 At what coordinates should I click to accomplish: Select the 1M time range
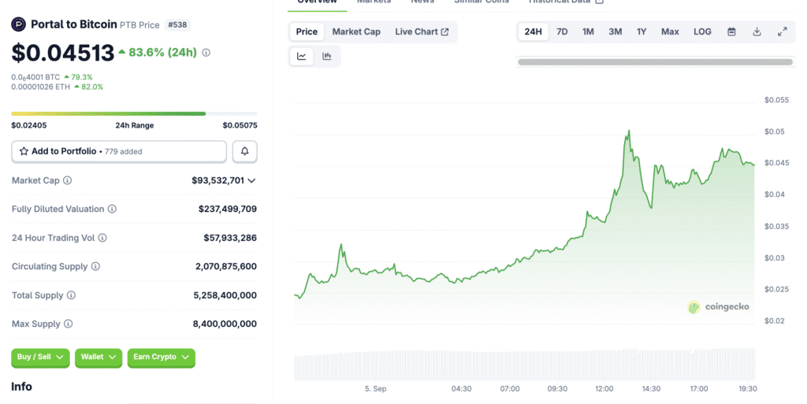588,32
